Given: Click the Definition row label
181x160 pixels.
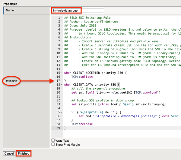Looking at the screenshot, I should [x=11, y=81].
